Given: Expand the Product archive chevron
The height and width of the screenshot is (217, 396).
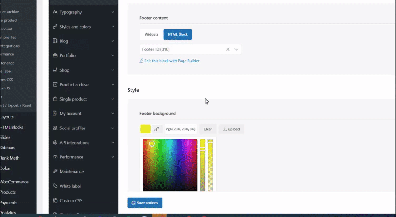Looking at the screenshot, I should pos(112,84).
